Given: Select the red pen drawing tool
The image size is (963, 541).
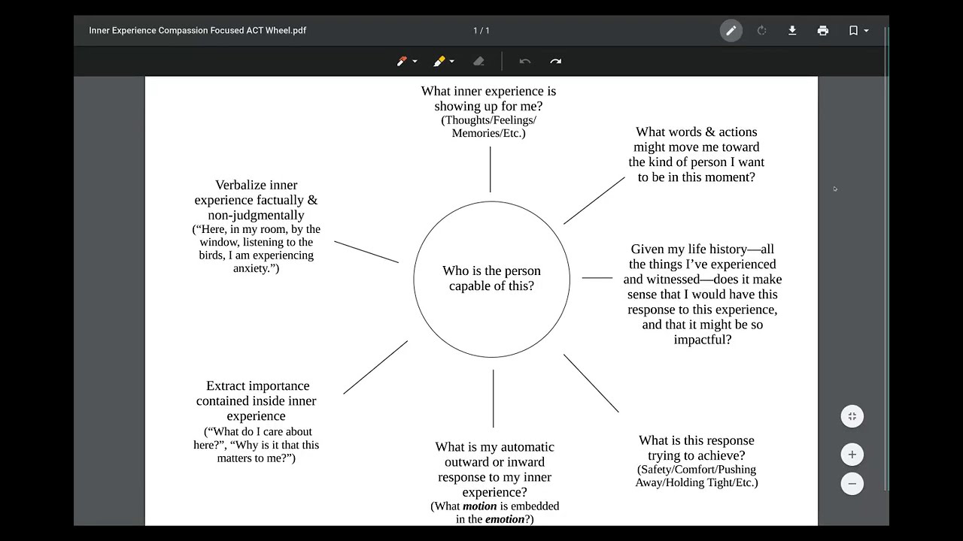Looking at the screenshot, I should (402, 62).
